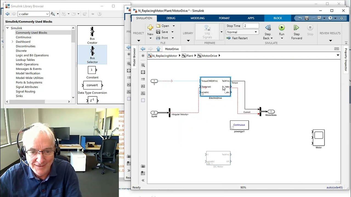Image resolution: width=351 pixels, height=197 pixels.
Task: Open the breadcrumb path dropdown arrow
Action: pyautogui.click(x=338, y=55)
